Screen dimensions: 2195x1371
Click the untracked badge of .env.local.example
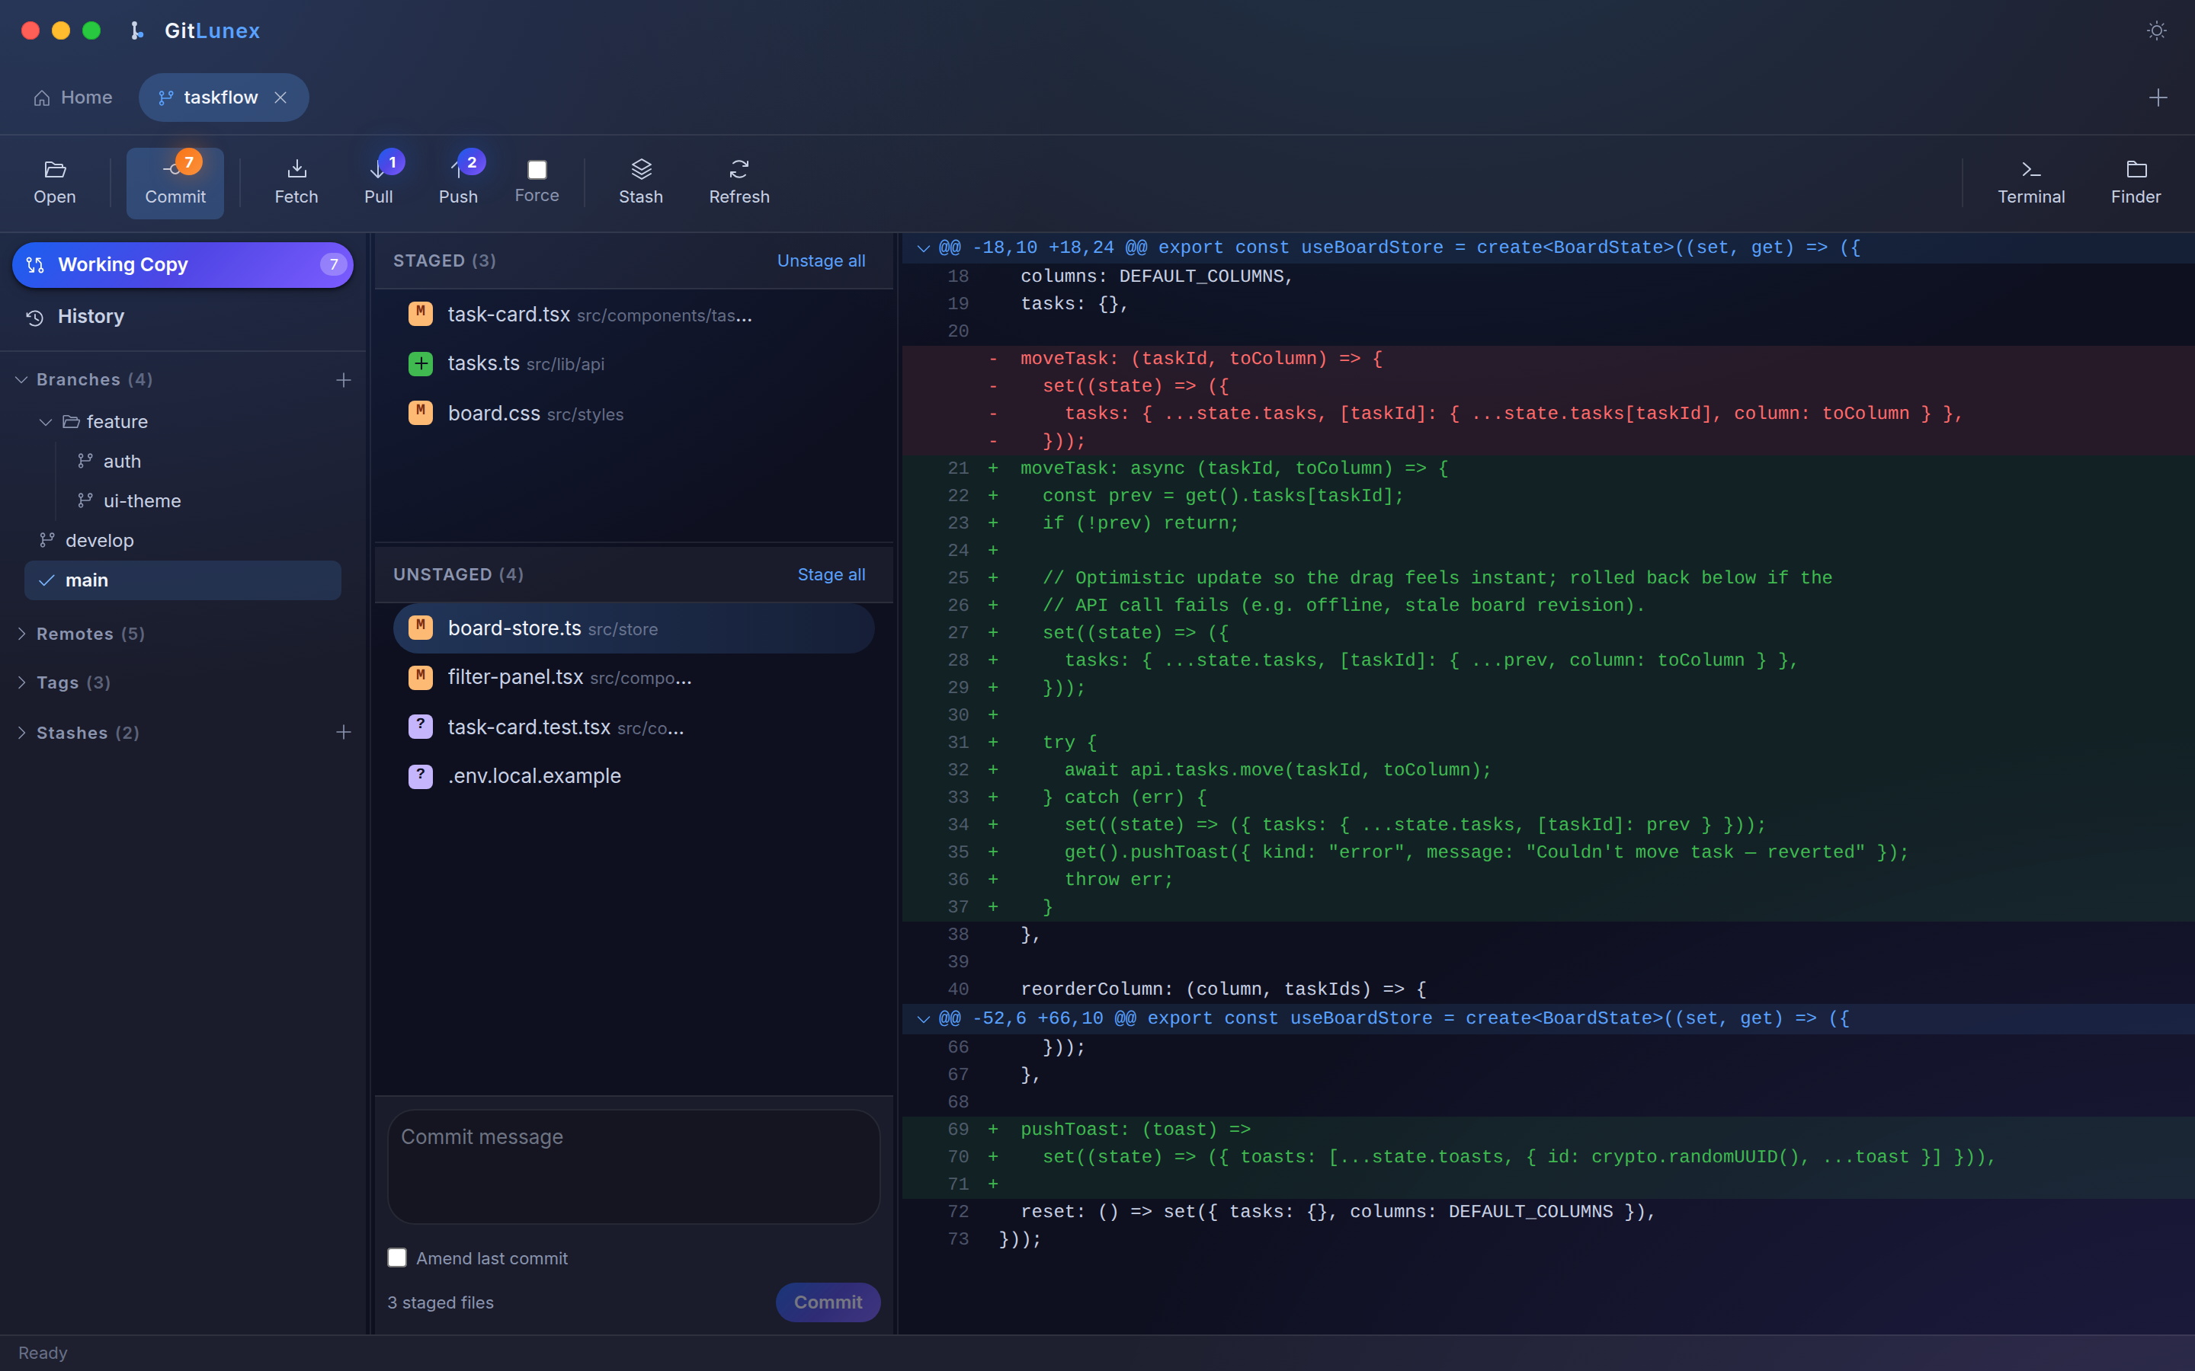421,776
